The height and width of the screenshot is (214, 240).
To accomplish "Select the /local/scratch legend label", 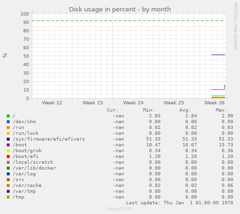I will [33, 162].
